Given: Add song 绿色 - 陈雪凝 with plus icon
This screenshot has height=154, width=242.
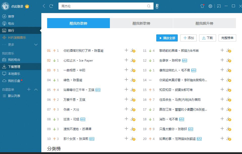Looking at the screenshot, I should [x=127, y=80].
